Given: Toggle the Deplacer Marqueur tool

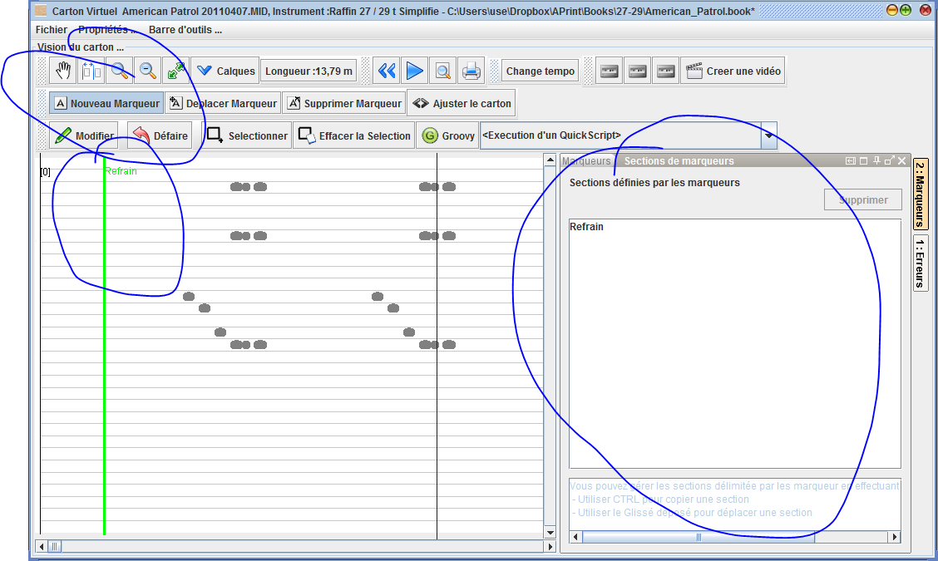Looking at the screenshot, I should tap(222, 104).
